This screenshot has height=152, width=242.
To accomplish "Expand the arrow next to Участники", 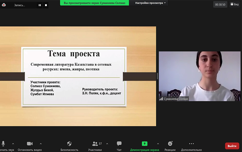I will [x=107, y=144].
